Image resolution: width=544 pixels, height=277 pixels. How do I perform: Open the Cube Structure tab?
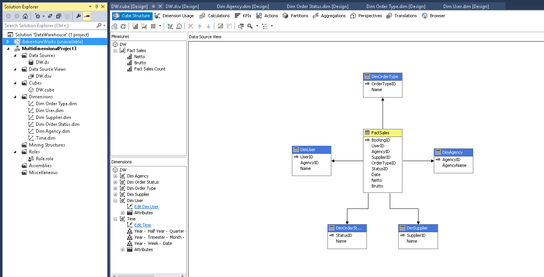coord(132,16)
